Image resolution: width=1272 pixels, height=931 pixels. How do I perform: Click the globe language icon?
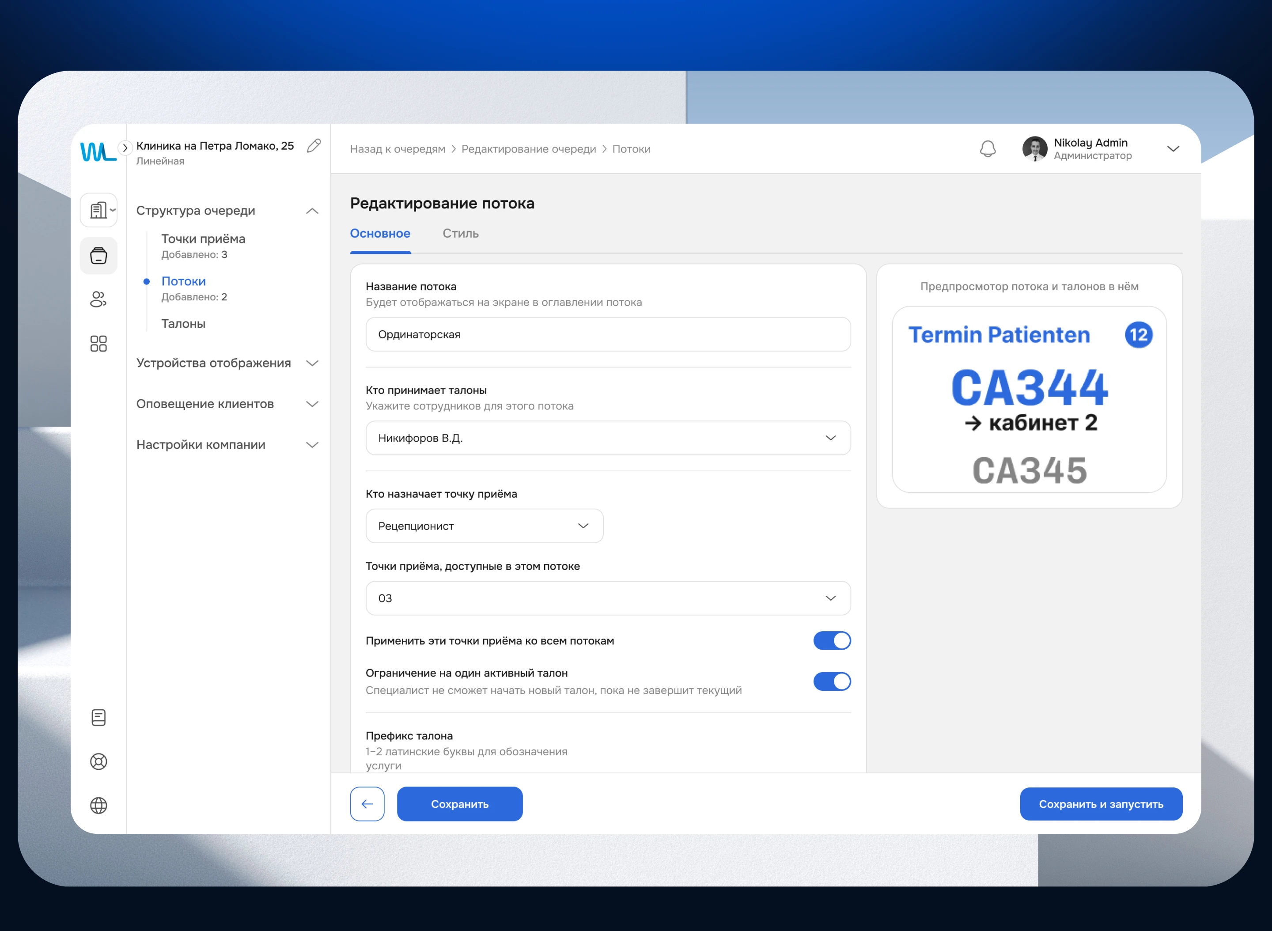point(98,805)
